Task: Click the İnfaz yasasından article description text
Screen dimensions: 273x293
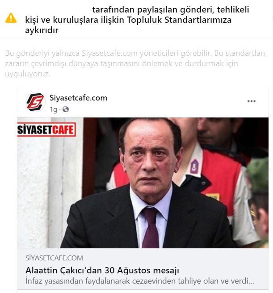Action: [x=140, y=281]
